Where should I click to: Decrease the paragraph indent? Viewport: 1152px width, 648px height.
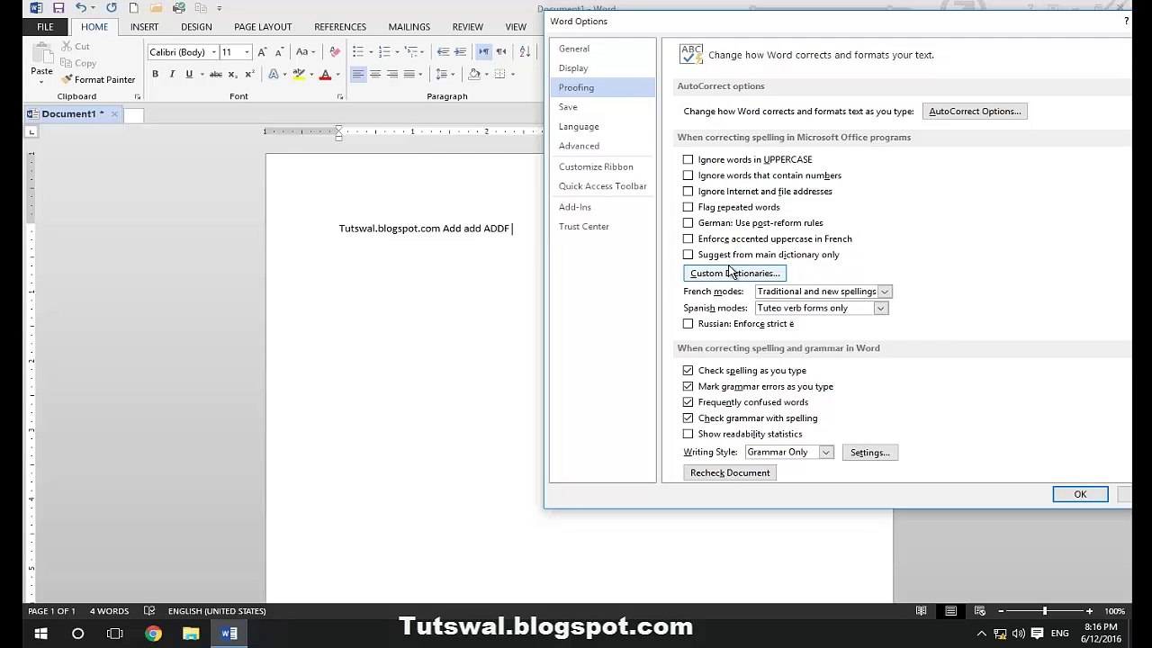443,52
